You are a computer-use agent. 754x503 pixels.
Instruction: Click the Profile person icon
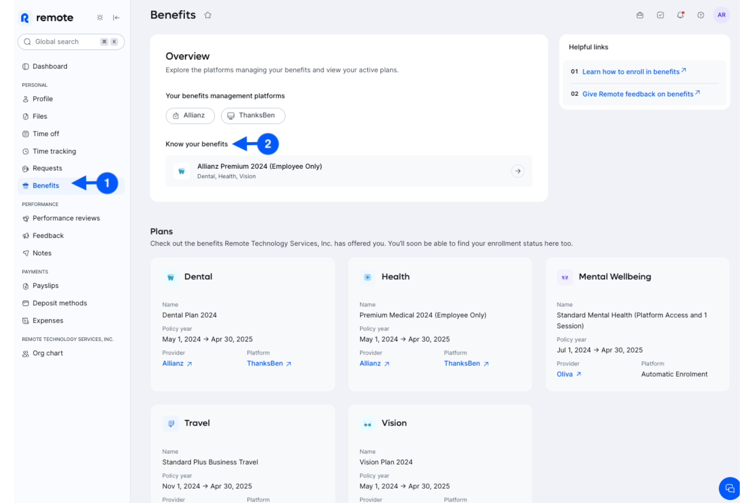pyautogui.click(x=25, y=99)
